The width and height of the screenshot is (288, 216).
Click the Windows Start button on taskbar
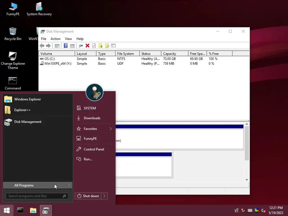(7, 210)
